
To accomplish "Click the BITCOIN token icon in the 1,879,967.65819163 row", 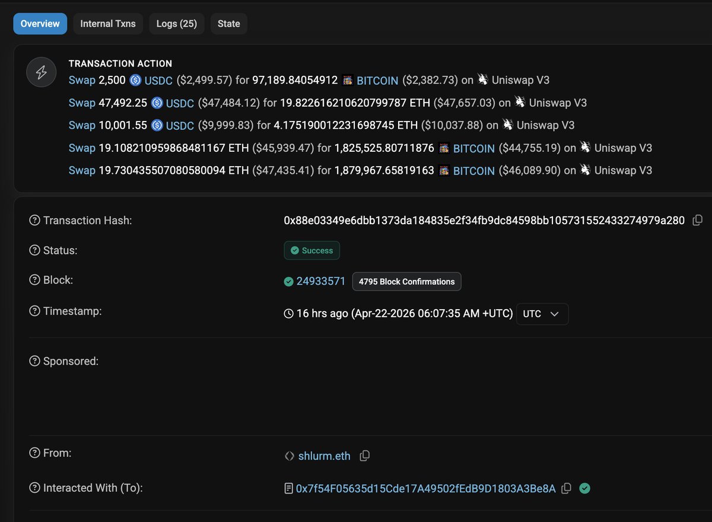I will pos(444,170).
